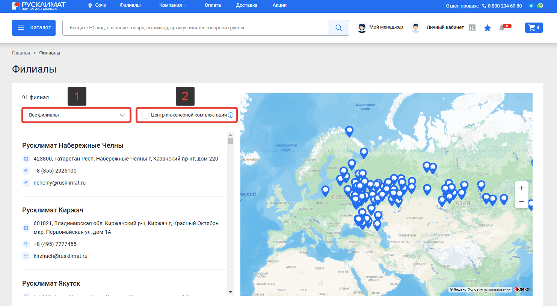Click the email icon beside nchelny@rusklimat.ru
This screenshot has height=306, width=557.
[26, 183]
